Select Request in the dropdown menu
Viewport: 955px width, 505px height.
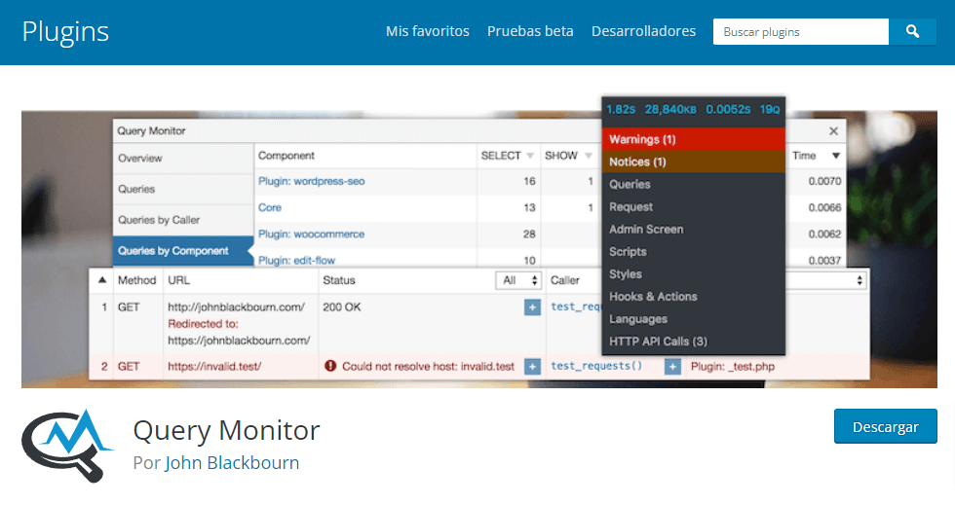tap(631, 207)
